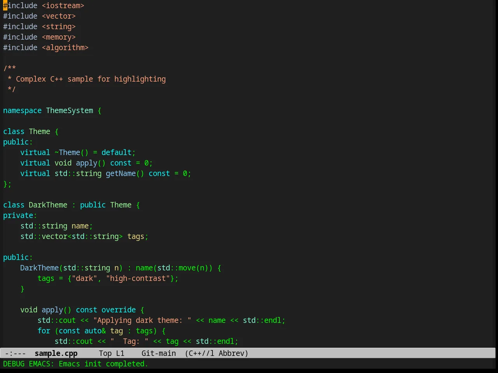This screenshot has height=373, width=498.
Task: Place cursor on '#include <iostream>' line
Action: pyautogui.click(x=44, y=5)
